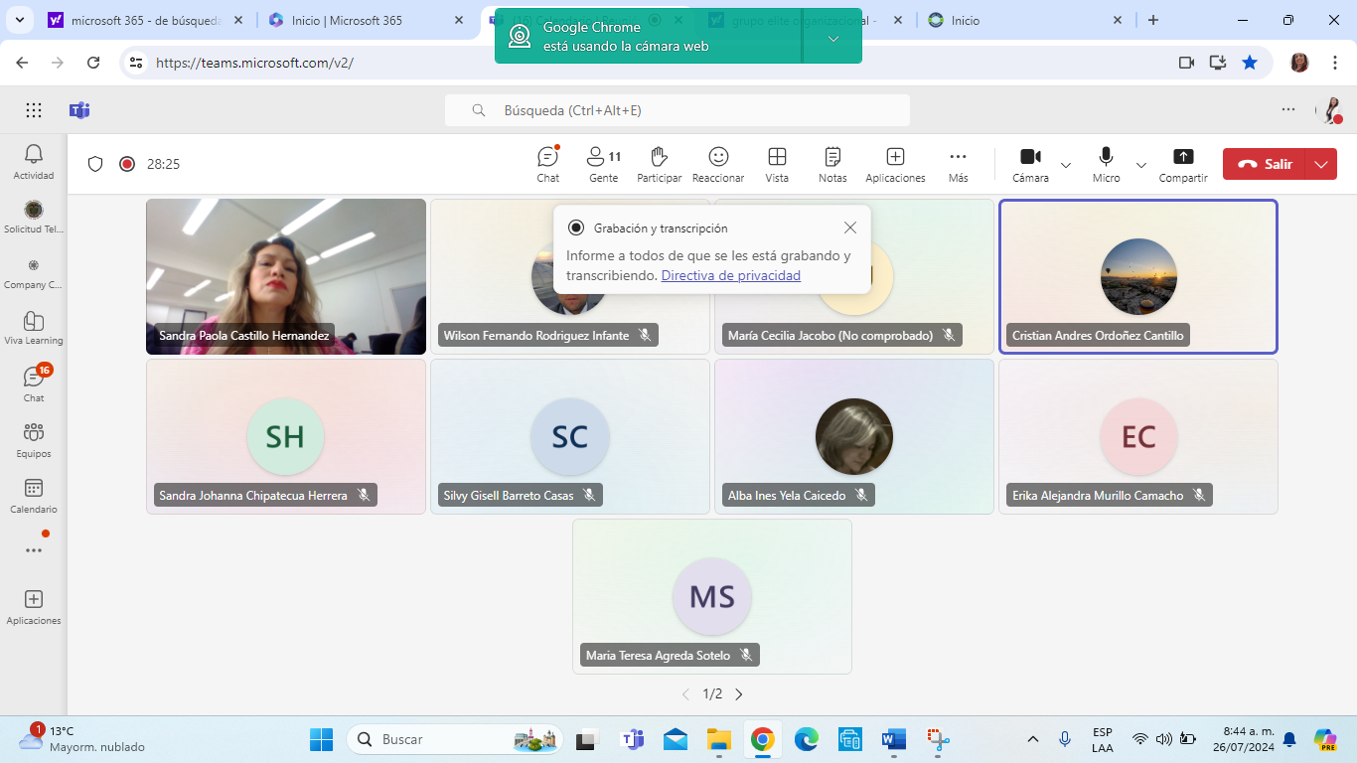The width and height of the screenshot is (1357, 763).
Task: Select the Maria Teresa Agreda Sotelo tile
Action: [712, 596]
